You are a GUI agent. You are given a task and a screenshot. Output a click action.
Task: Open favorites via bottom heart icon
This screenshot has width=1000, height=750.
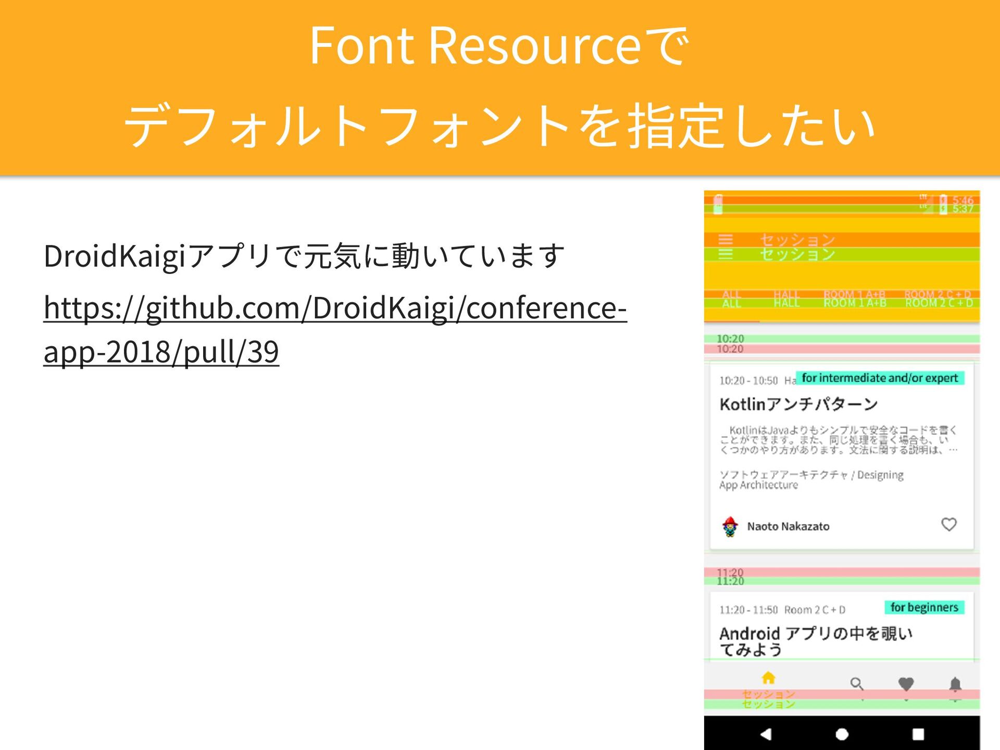(x=906, y=683)
